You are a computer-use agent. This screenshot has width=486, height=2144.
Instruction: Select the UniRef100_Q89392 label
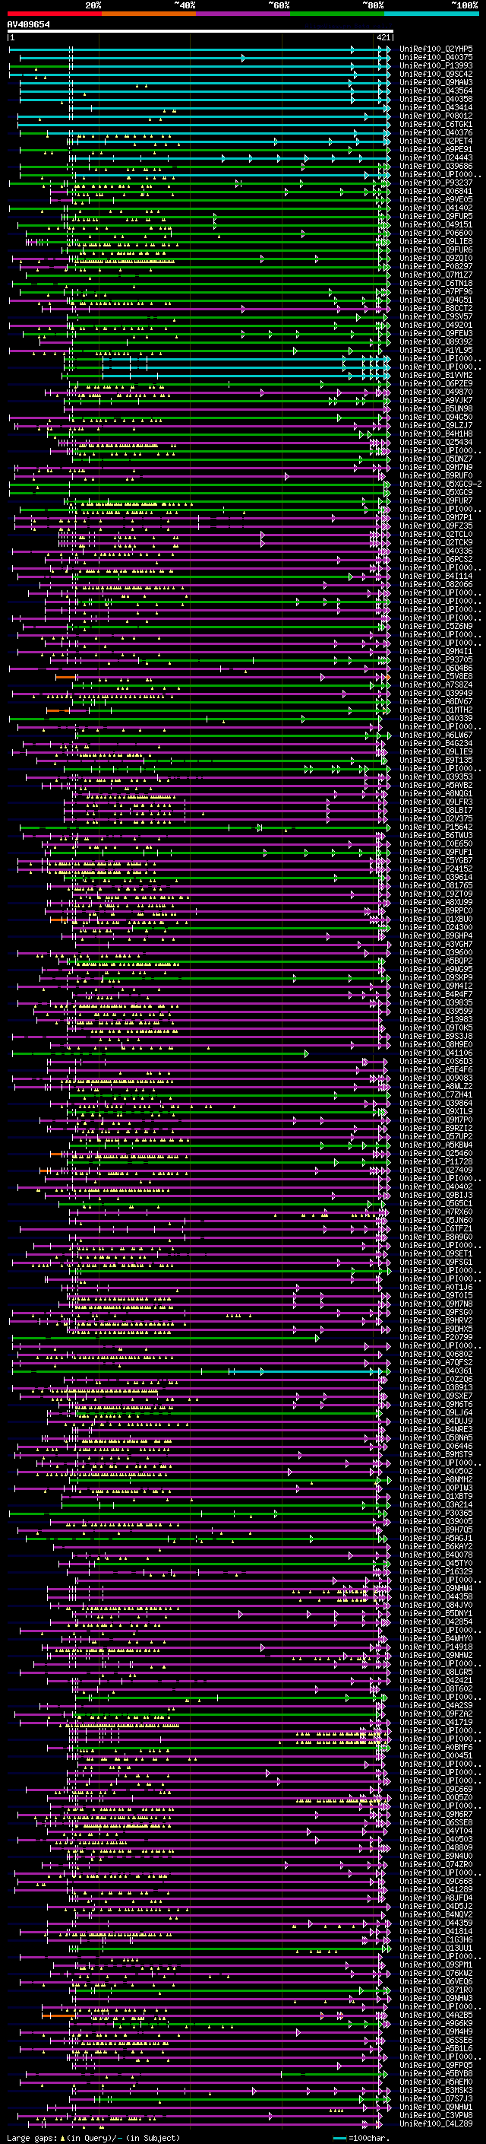435,341
